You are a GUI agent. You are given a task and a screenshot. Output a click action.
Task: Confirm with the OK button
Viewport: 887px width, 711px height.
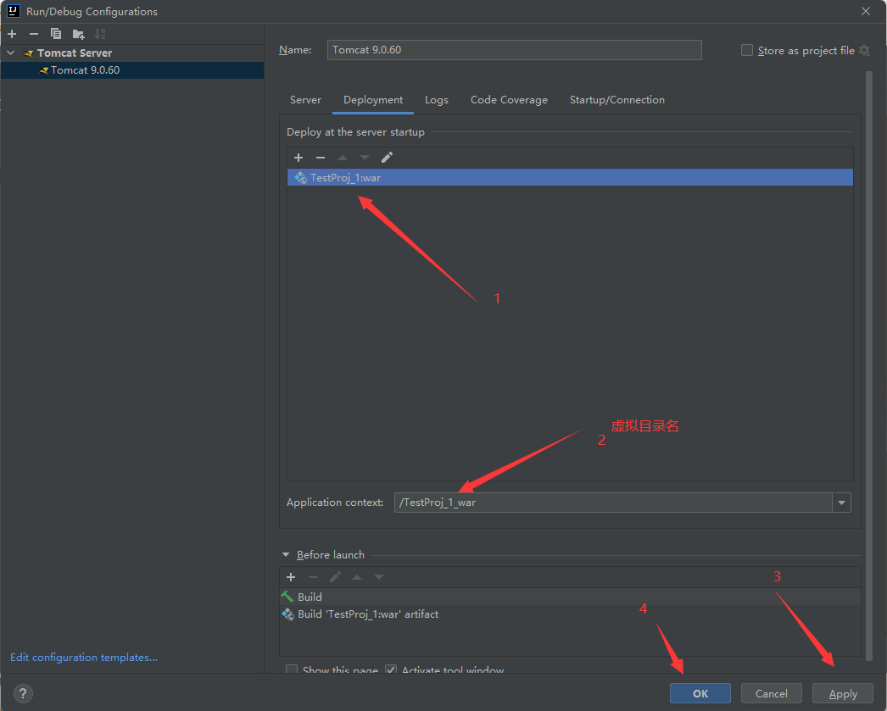pyautogui.click(x=700, y=693)
